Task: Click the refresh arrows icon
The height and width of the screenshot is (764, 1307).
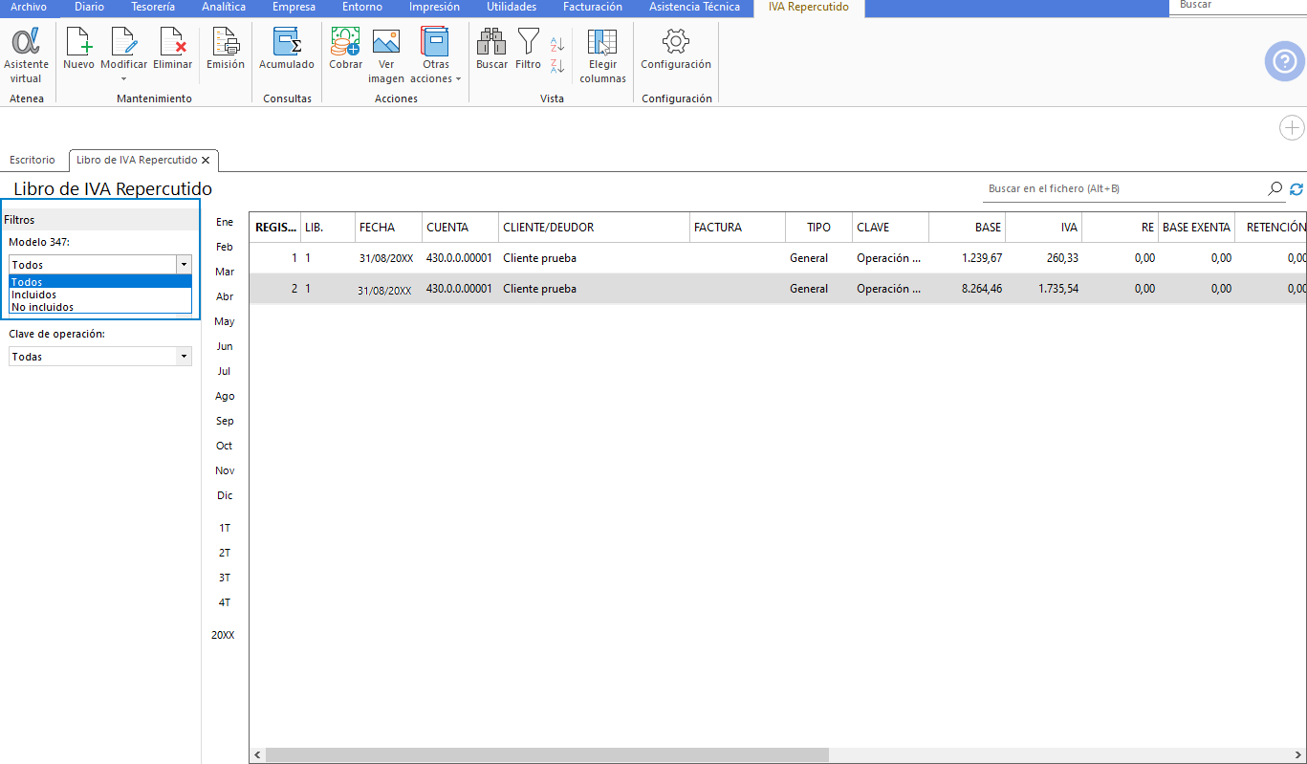Action: point(1296,189)
